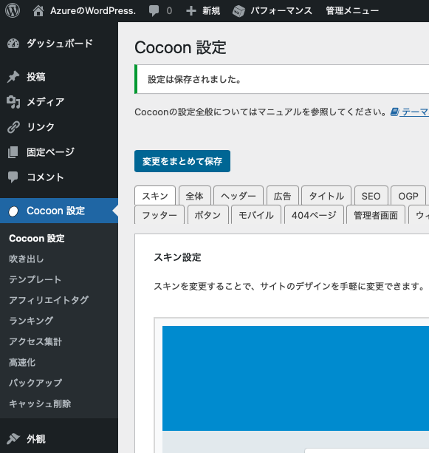Click the Comments bubble icon in sidebar

click(13, 177)
